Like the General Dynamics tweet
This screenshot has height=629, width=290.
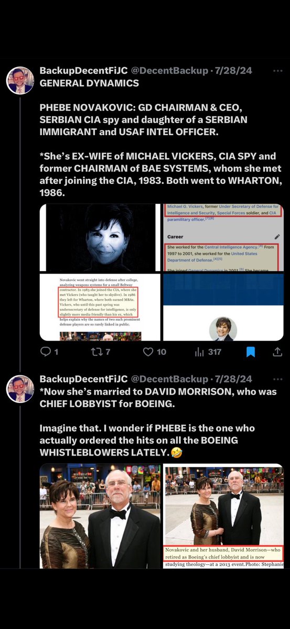coord(155,352)
